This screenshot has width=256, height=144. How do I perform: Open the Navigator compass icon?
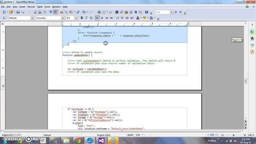(x=122, y=12)
